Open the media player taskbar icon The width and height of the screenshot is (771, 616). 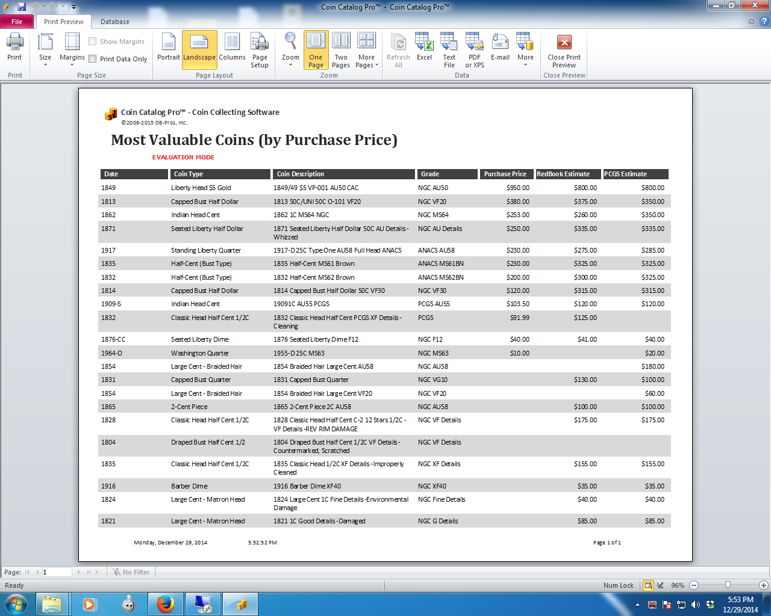coord(89,604)
